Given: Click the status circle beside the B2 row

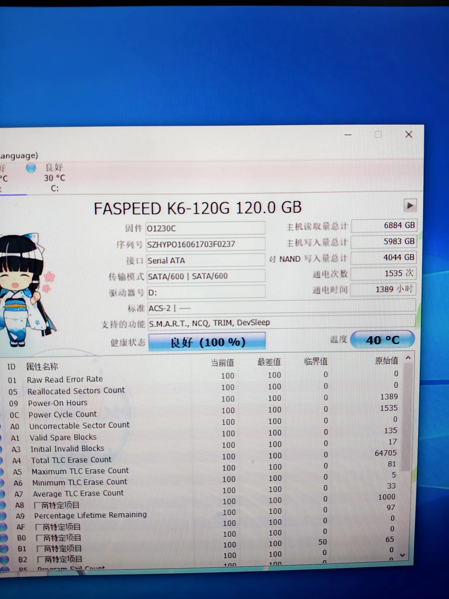Looking at the screenshot, I should 4,559.
